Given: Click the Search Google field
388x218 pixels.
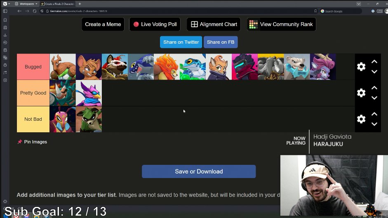Looking at the screenshot, I should click(341, 11).
